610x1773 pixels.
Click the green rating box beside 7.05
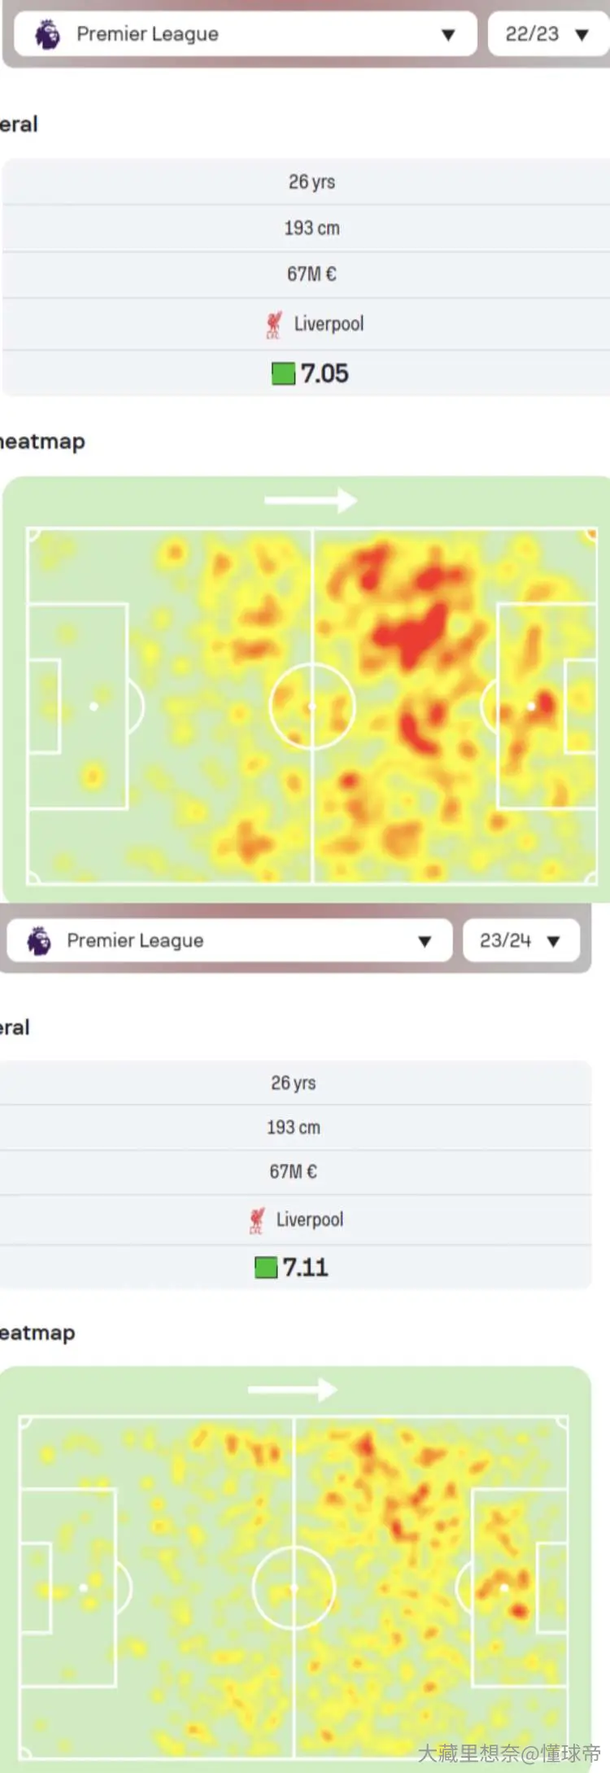pos(283,374)
